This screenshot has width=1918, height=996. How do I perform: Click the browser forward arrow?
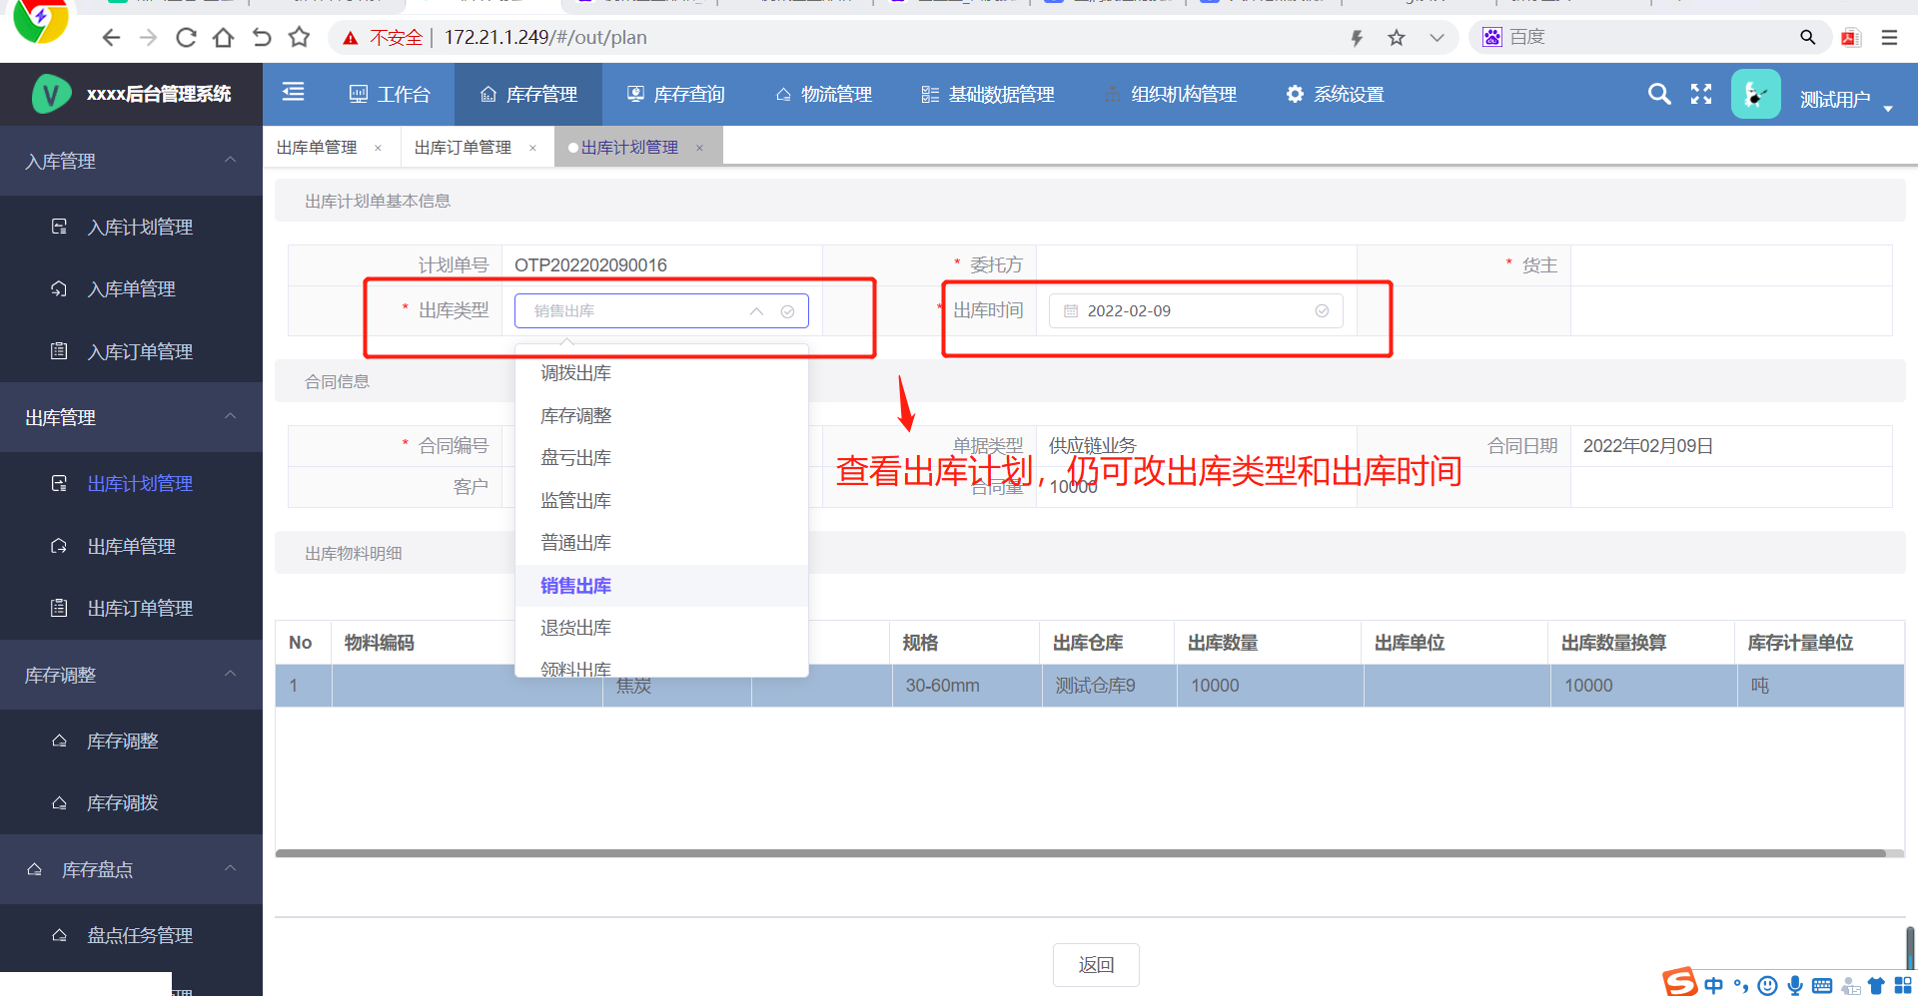148,38
